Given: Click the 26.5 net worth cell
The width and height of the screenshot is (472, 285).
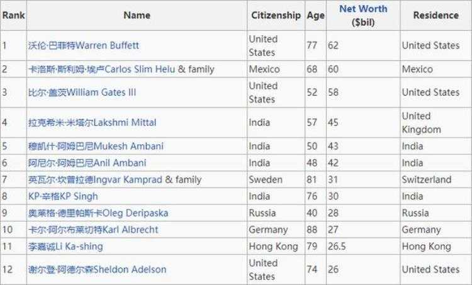Looking at the screenshot, I should tap(337, 247).
